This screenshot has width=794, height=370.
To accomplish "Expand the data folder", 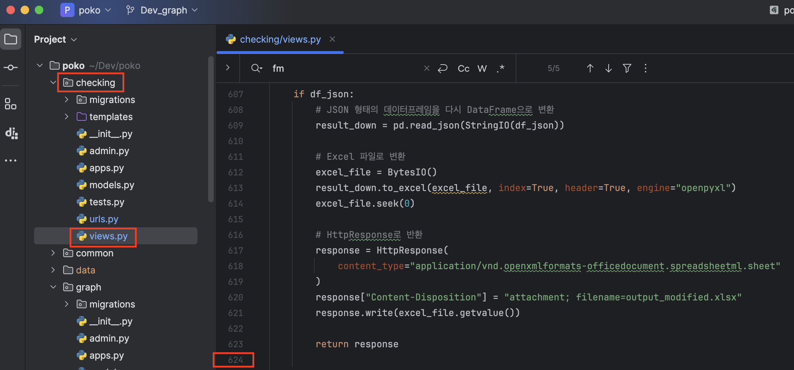I will click(53, 270).
